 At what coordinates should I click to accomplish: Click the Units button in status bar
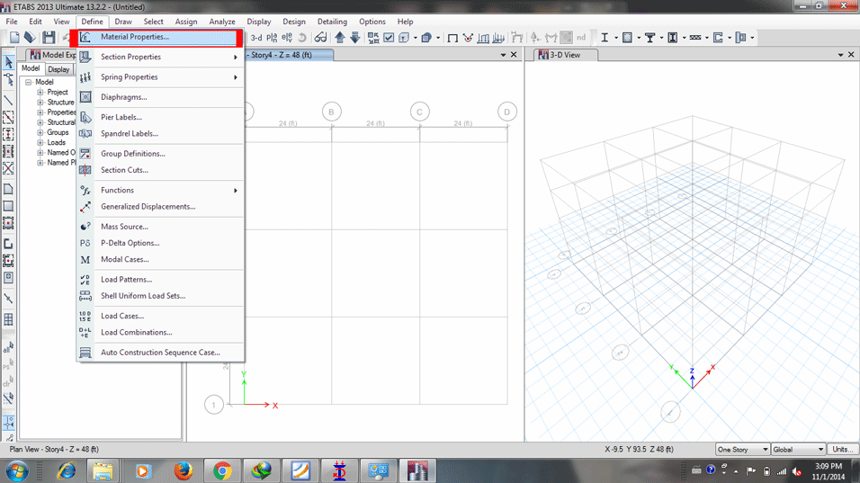tap(842, 450)
